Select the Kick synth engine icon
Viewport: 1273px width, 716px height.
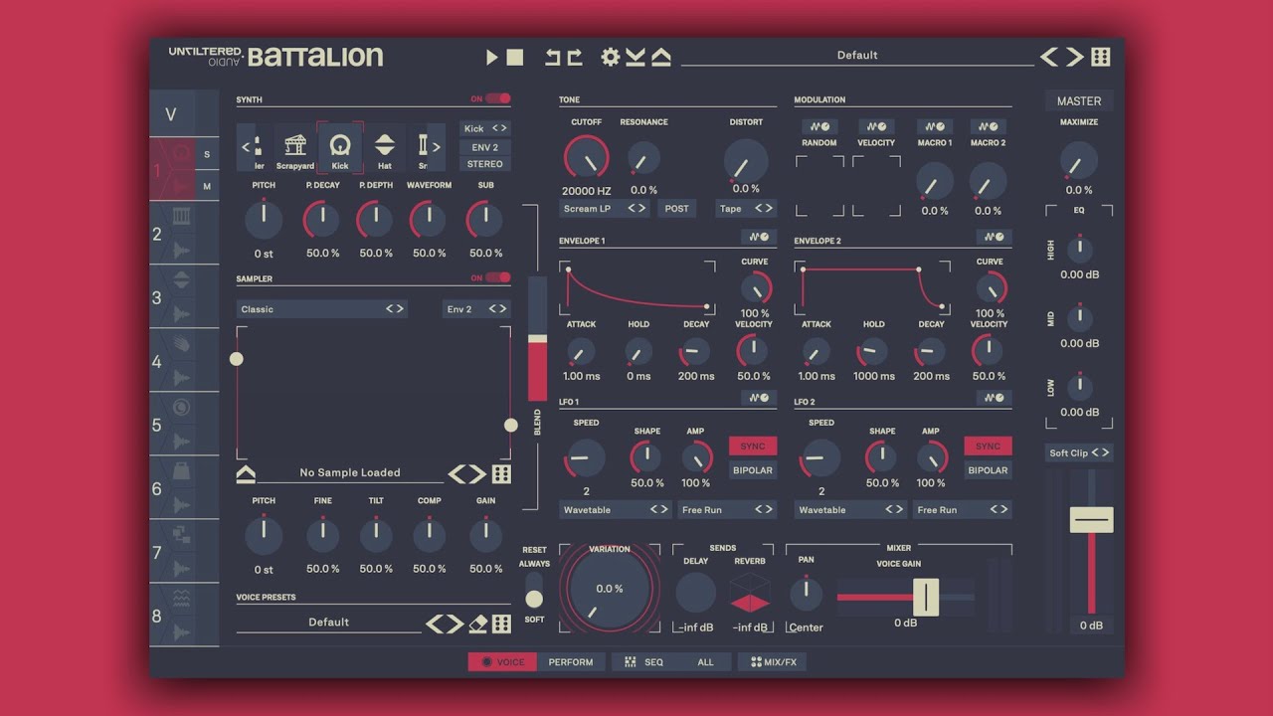[x=340, y=148]
